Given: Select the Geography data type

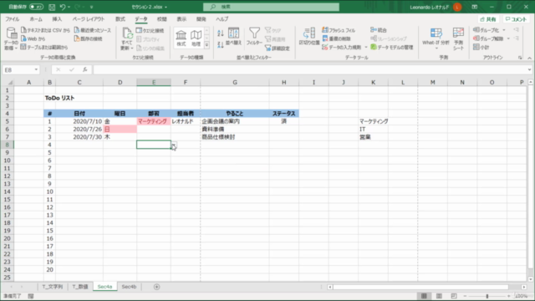Looking at the screenshot, I should click(x=196, y=38).
